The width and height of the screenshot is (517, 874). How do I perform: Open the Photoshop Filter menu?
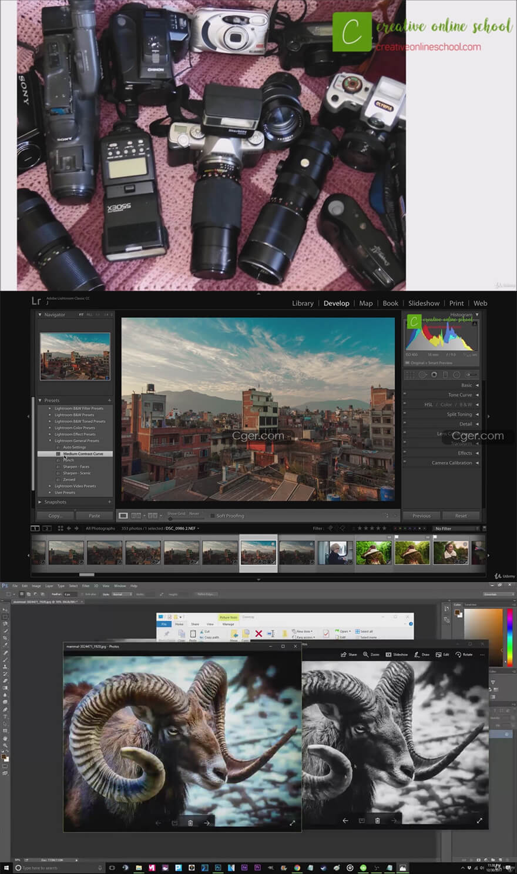(x=86, y=586)
